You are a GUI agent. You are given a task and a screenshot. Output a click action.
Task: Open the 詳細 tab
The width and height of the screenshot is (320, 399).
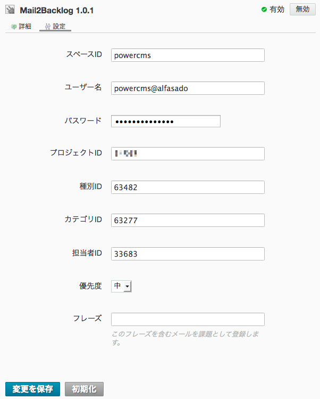point(21,26)
